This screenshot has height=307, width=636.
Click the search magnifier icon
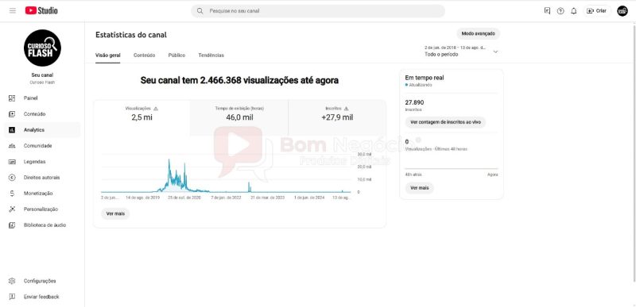click(200, 11)
